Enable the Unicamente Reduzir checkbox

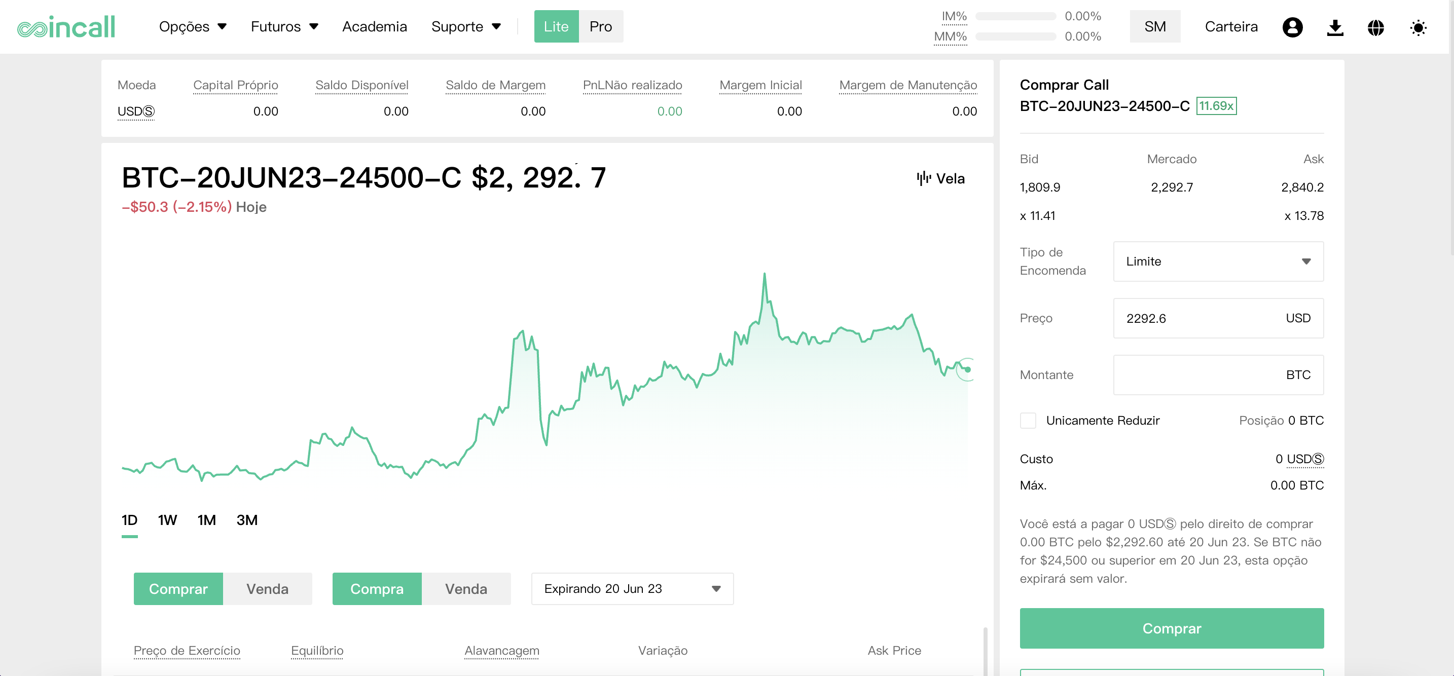point(1028,421)
